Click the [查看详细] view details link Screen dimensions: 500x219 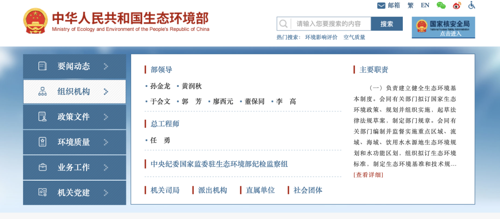(369, 175)
